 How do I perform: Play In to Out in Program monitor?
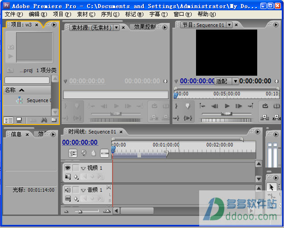point(188,118)
